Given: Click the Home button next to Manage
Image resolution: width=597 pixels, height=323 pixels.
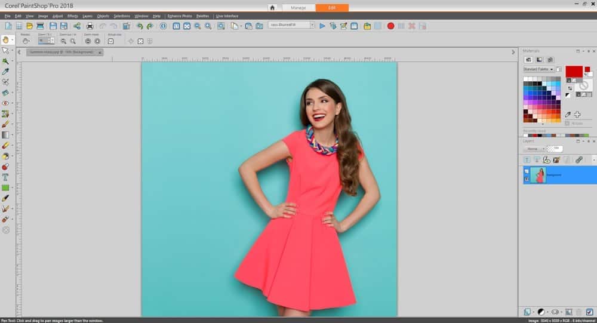Looking at the screenshot, I should click(x=272, y=8).
